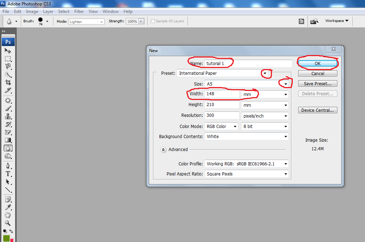The image size is (365, 242).
Task: Select the Brush tool
Action: (8, 108)
